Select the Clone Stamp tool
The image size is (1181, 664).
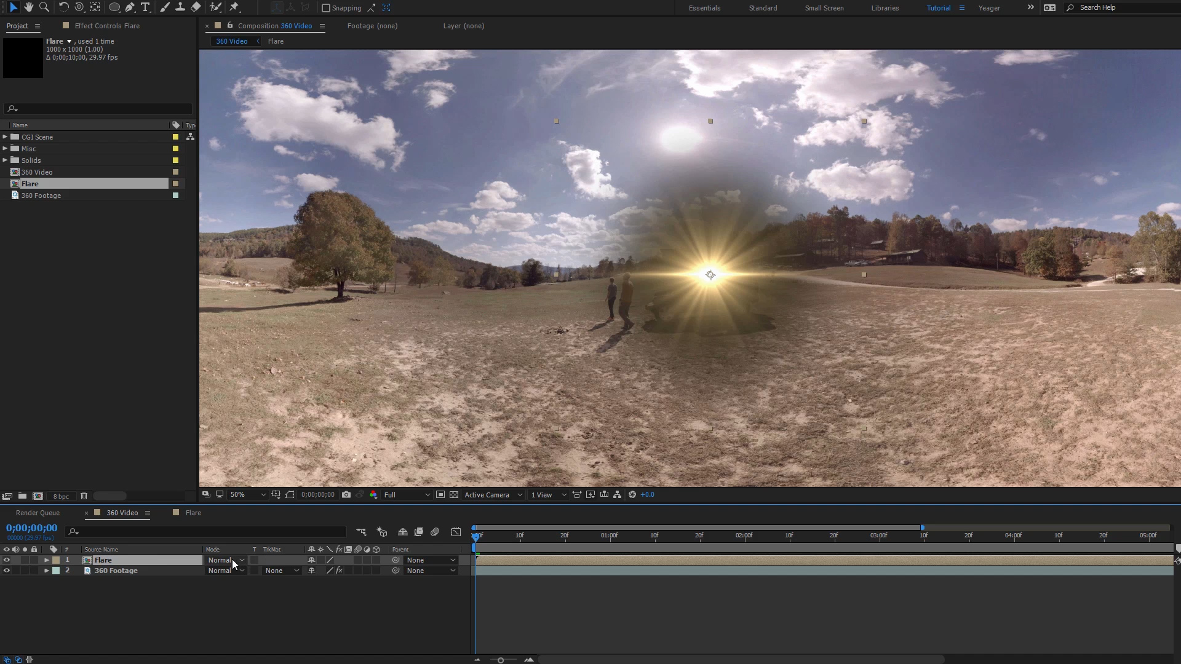pyautogui.click(x=180, y=7)
